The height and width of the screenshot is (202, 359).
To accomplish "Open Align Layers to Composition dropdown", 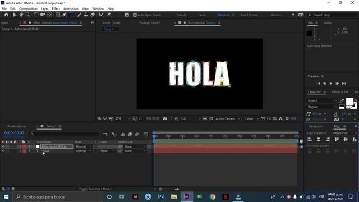I will 343,133.
